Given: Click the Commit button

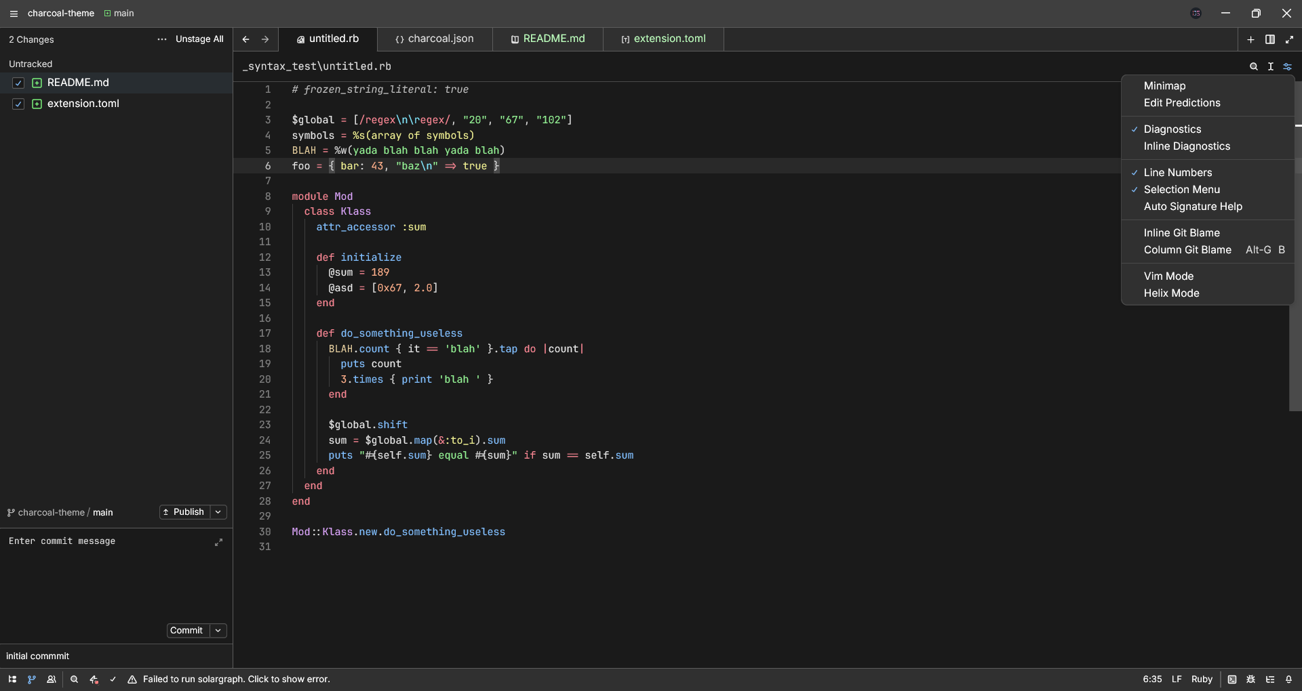Looking at the screenshot, I should pos(186,631).
